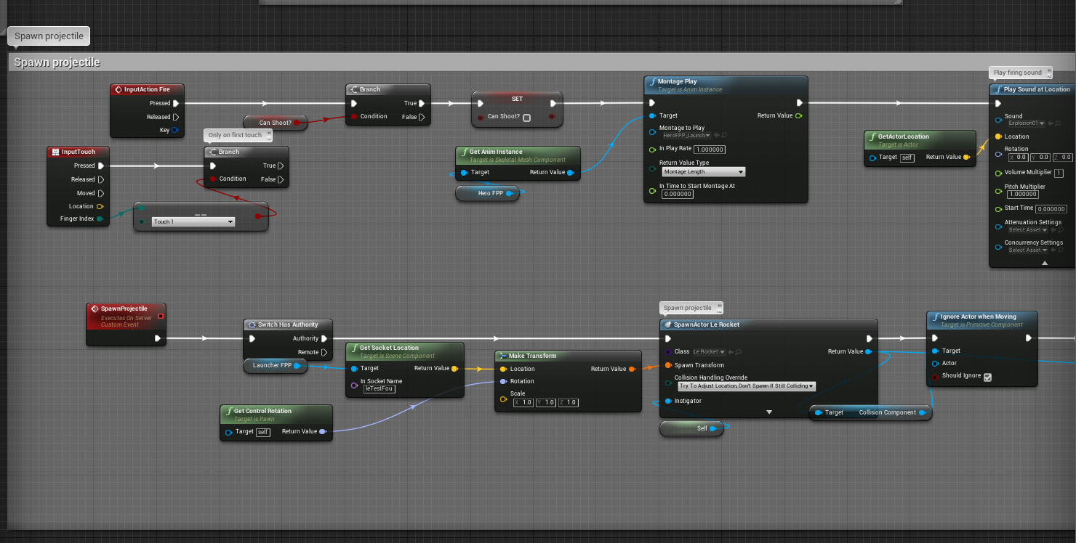Viewport: 1076px width, 543px height.
Task: Click the In Socket Name text field
Action: coord(379,388)
